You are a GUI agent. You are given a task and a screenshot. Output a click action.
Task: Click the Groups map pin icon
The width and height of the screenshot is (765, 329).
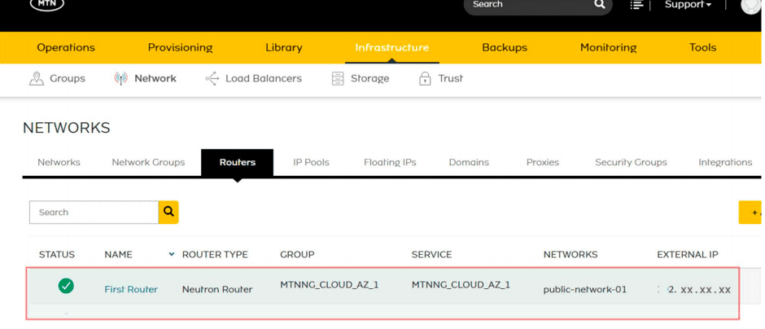click(x=37, y=79)
